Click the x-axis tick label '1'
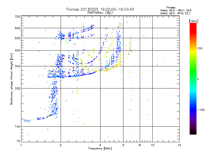 pos(21,145)
